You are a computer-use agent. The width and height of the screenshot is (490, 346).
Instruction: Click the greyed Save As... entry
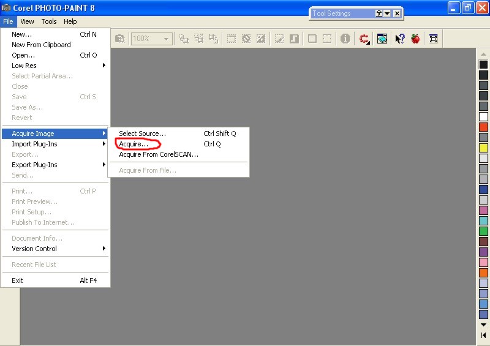pos(55,107)
